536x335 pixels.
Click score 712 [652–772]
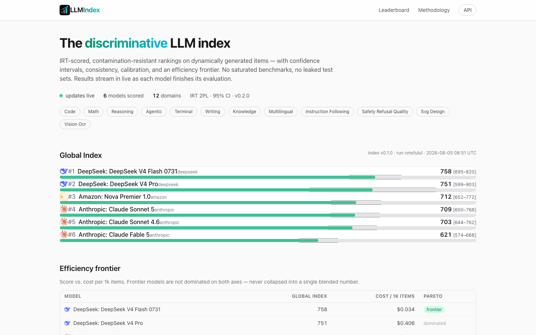(x=458, y=197)
